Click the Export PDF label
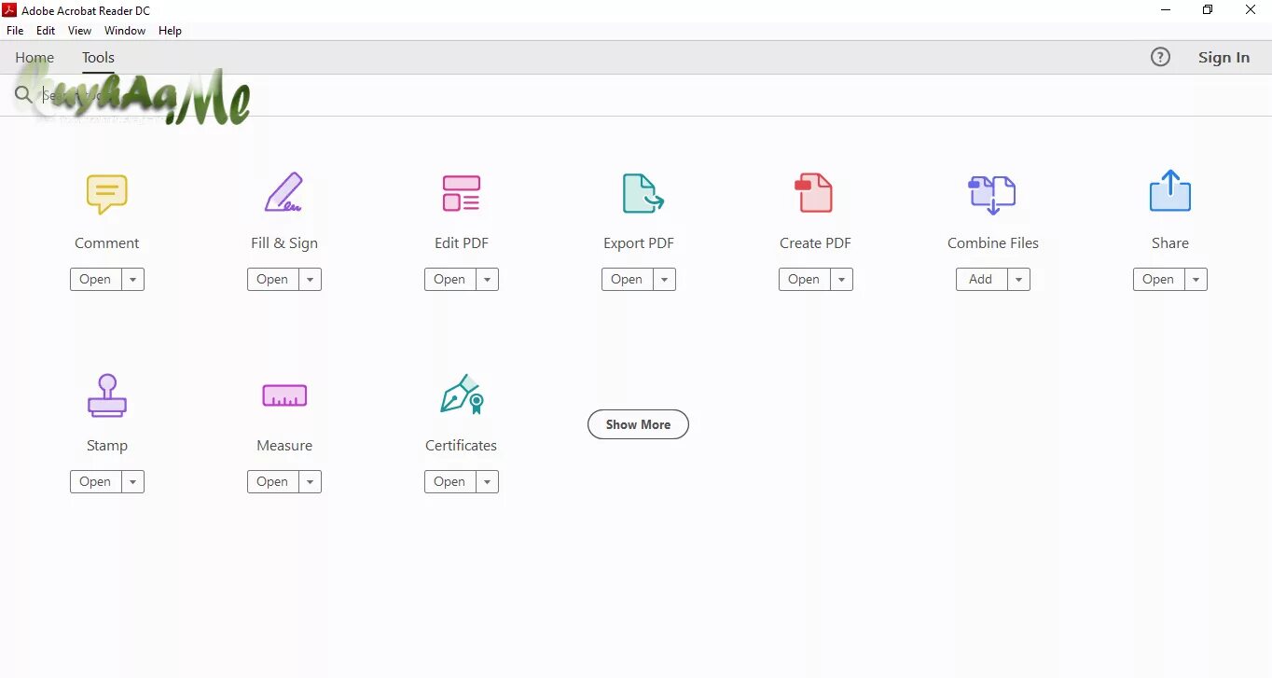The height and width of the screenshot is (678, 1272). pyautogui.click(x=639, y=243)
